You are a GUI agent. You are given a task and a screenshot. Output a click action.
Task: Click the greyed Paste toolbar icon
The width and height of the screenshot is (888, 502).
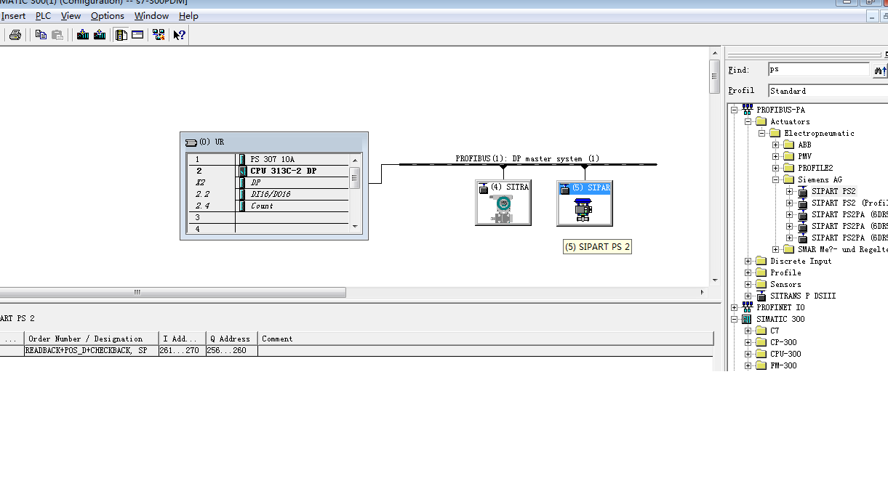(57, 34)
